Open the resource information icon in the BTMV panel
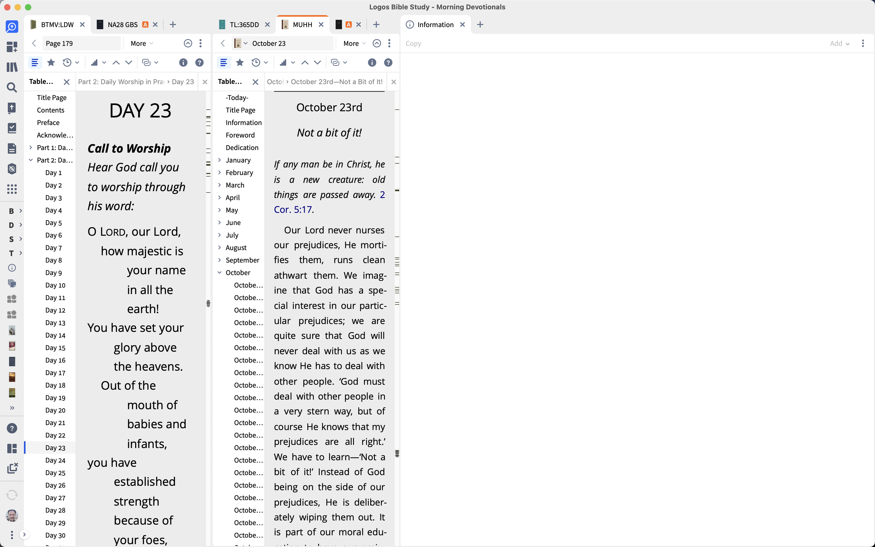 click(x=183, y=63)
